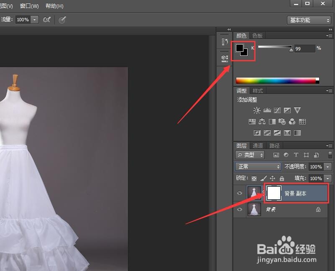Select the layer mask thumbnail of 背景 副本
Screen dimensions: 335x271
coord(274,193)
